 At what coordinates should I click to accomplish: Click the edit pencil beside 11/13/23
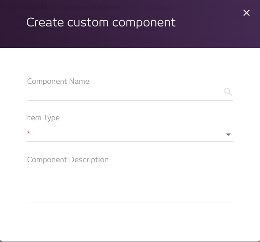49,7
